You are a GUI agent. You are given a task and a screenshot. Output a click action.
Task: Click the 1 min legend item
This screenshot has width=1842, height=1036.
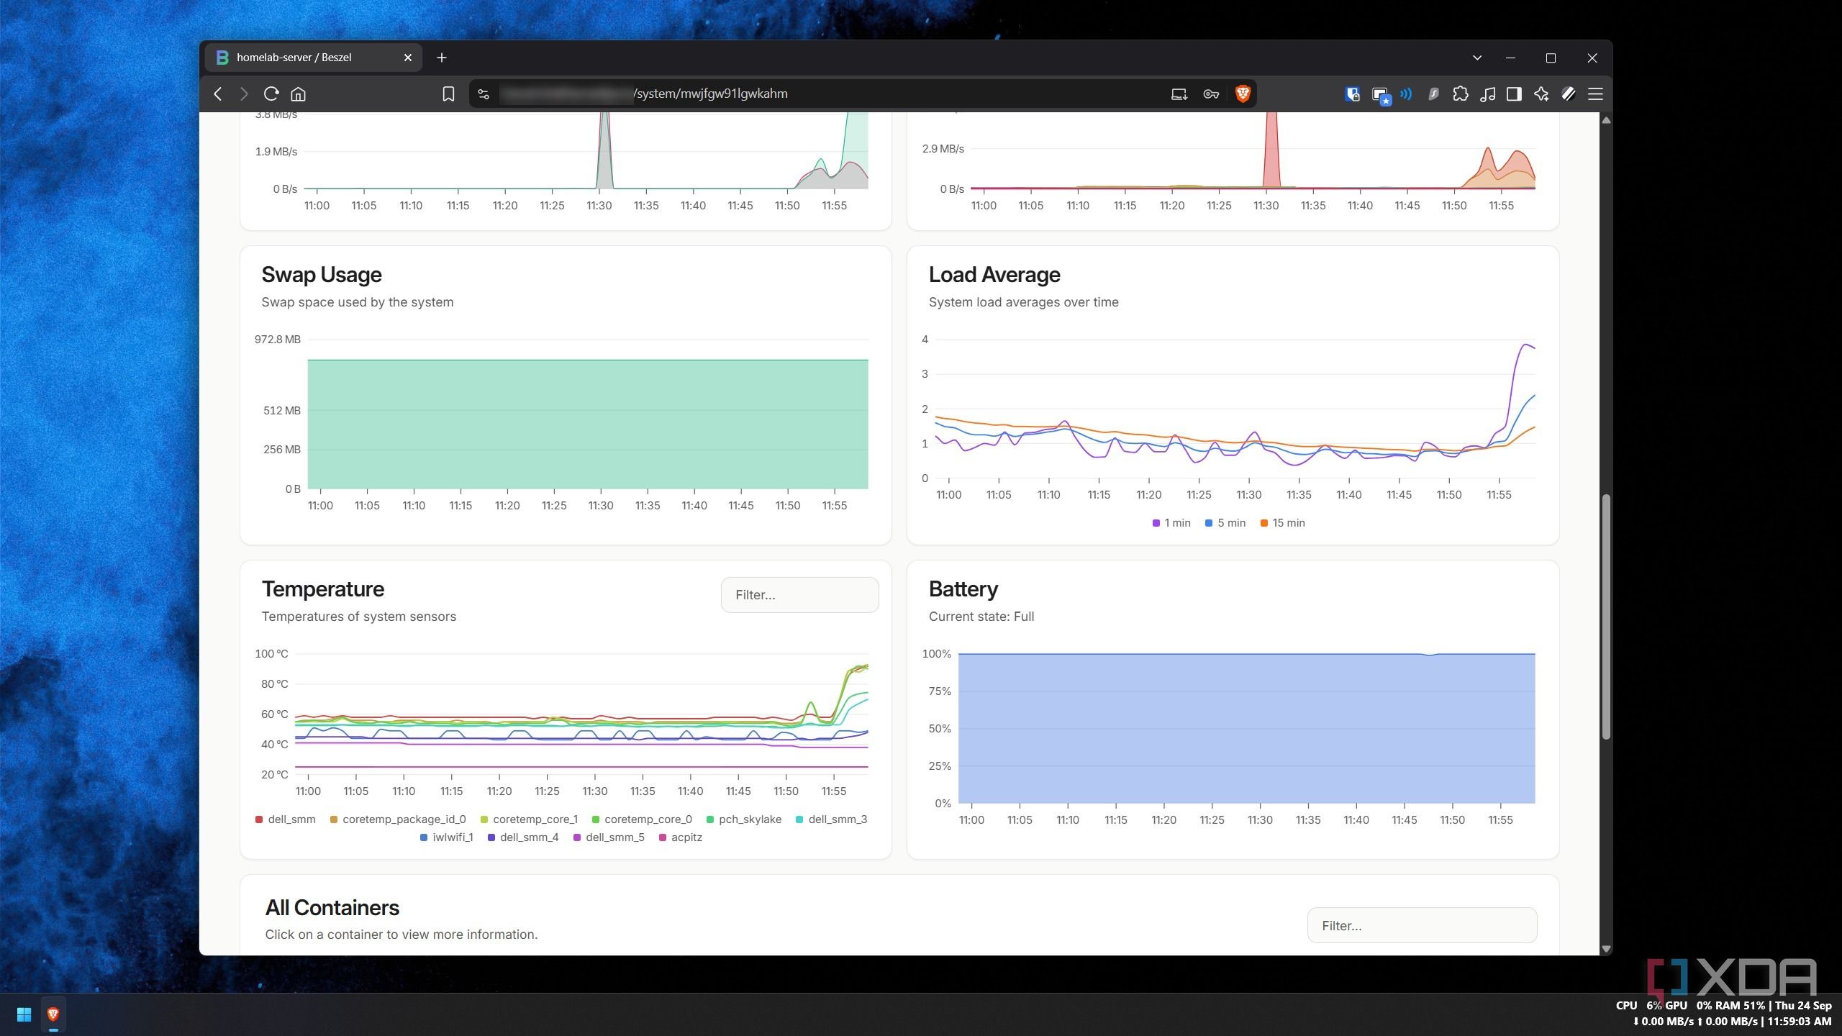click(1171, 523)
